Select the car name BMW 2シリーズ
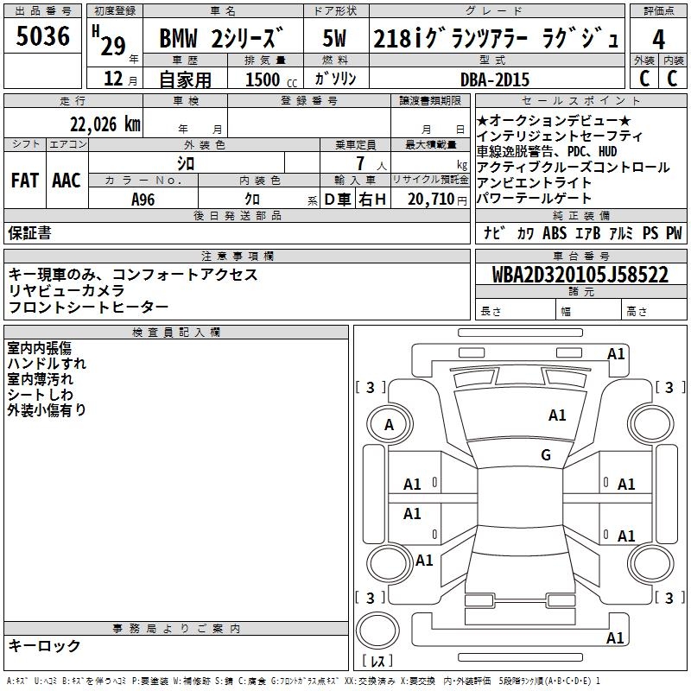 tap(221, 37)
